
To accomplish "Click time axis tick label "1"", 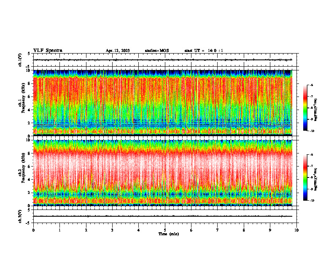I will coord(59,230).
